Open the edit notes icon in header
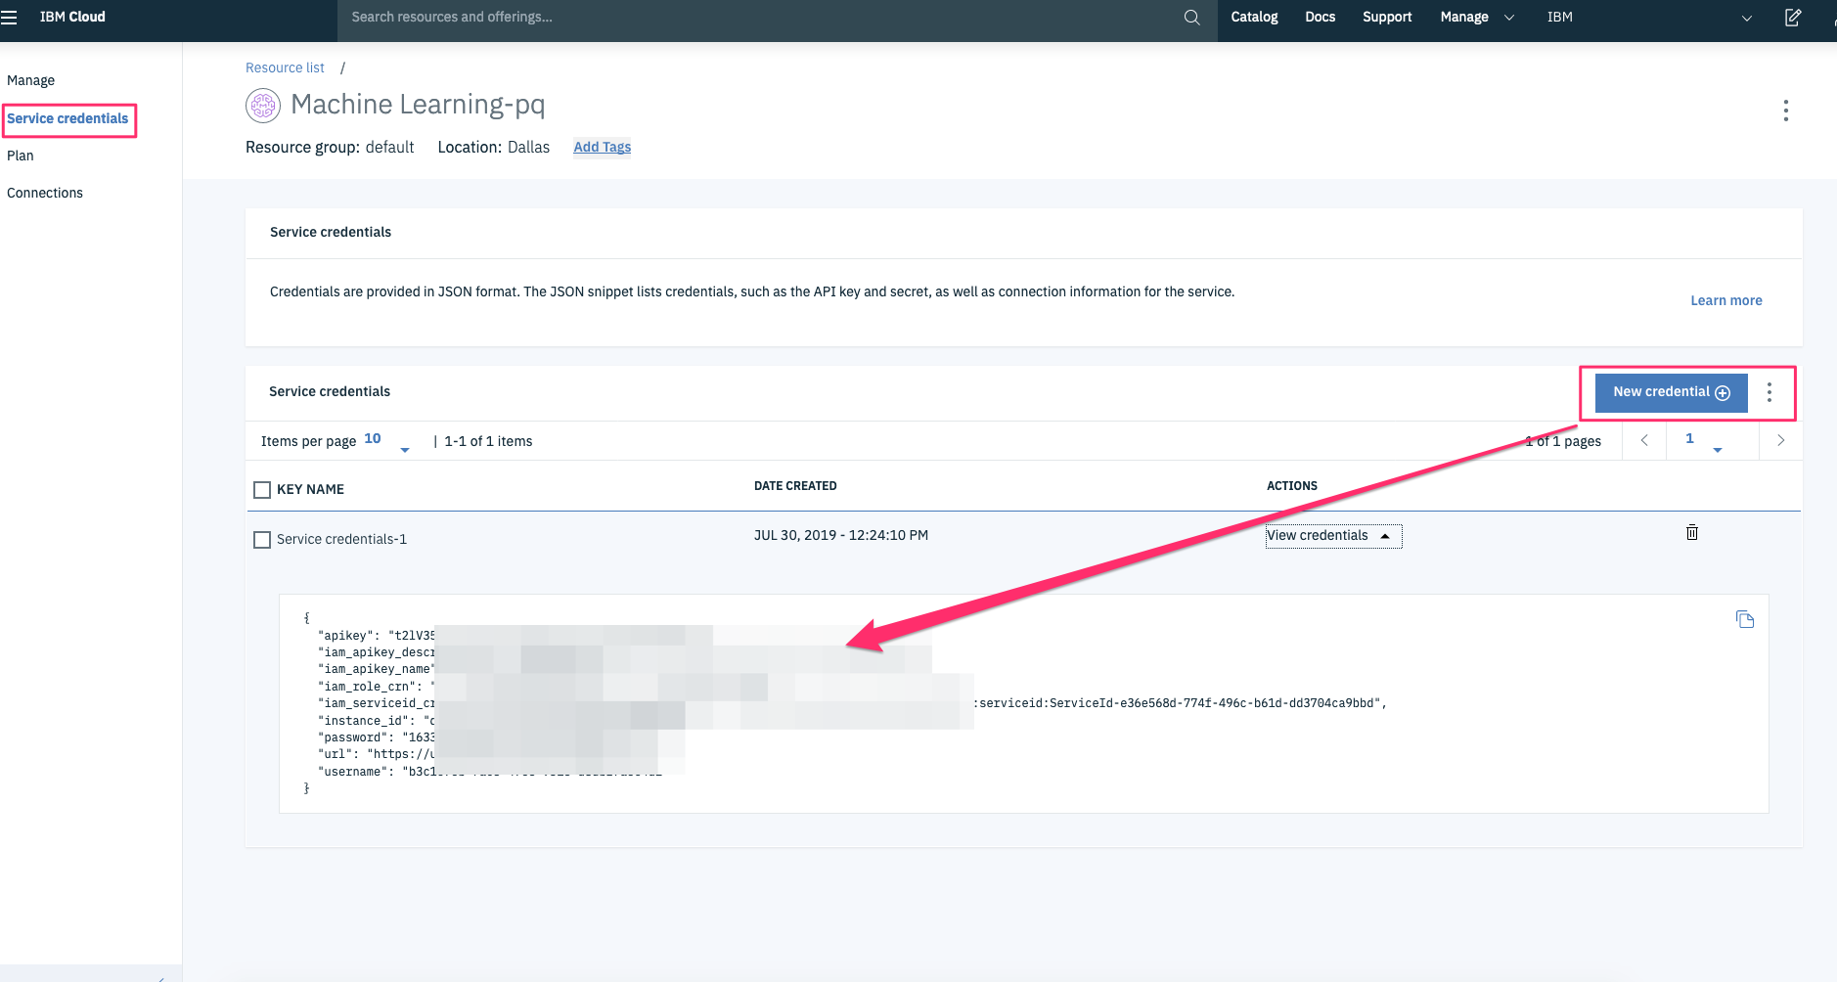This screenshot has height=982, width=1837. point(1793,18)
